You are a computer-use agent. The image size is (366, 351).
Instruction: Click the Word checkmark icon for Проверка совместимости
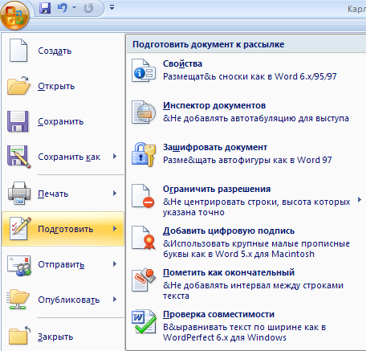point(144,321)
